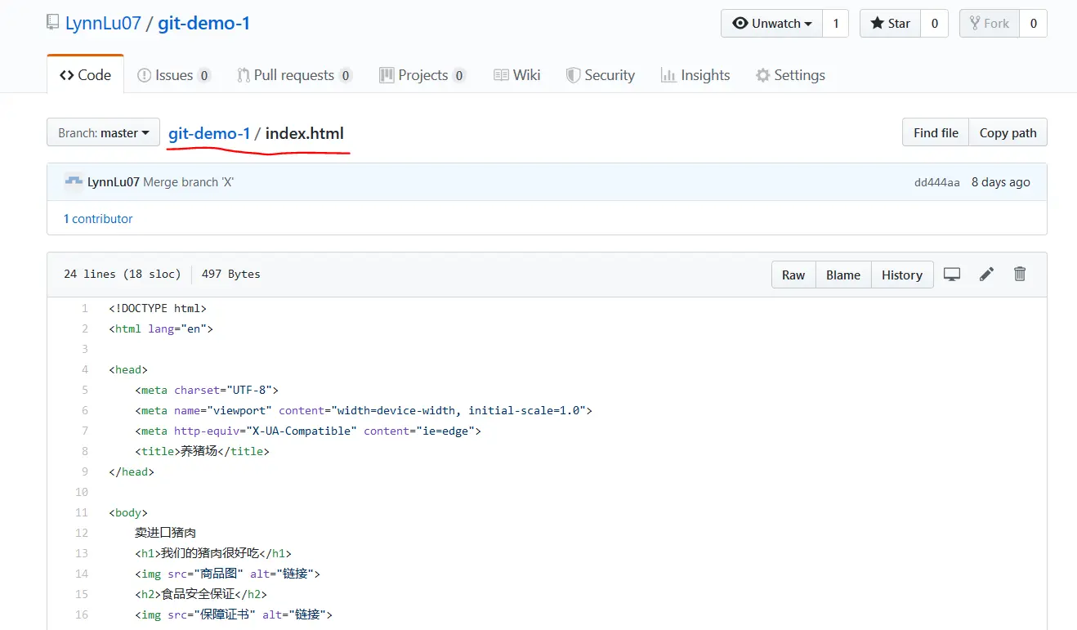This screenshot has height=630, width=1077.
Task: Open the Pull requests tab
Action: coord(294,75)
